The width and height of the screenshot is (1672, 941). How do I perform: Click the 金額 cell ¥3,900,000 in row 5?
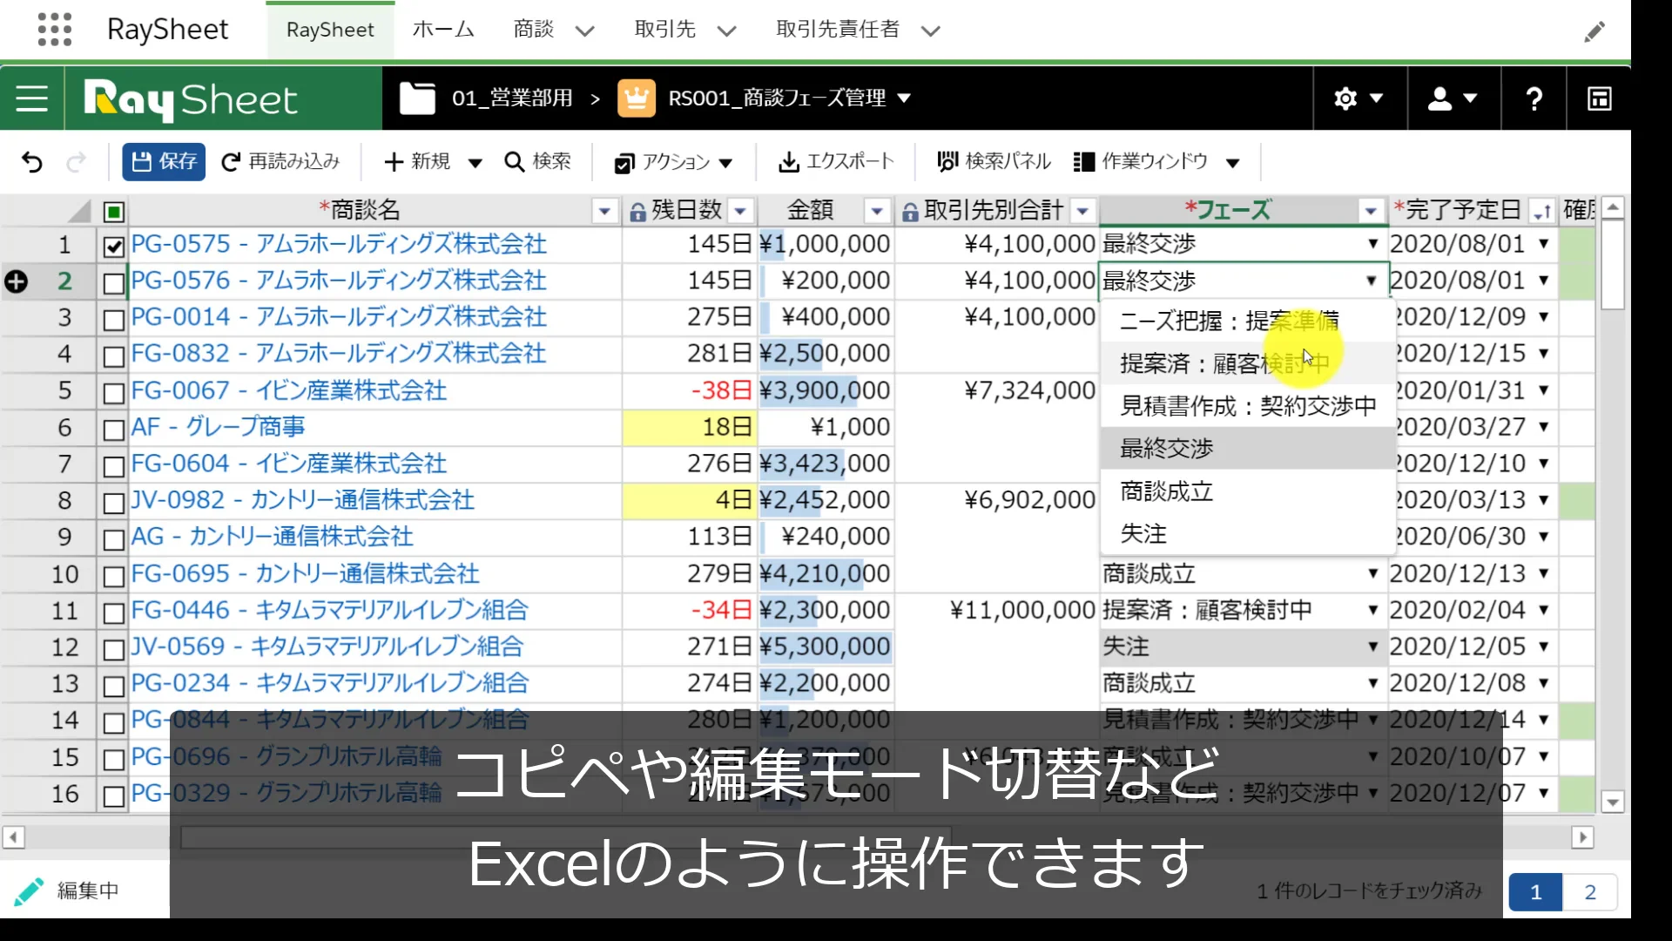tap(825, 390)
